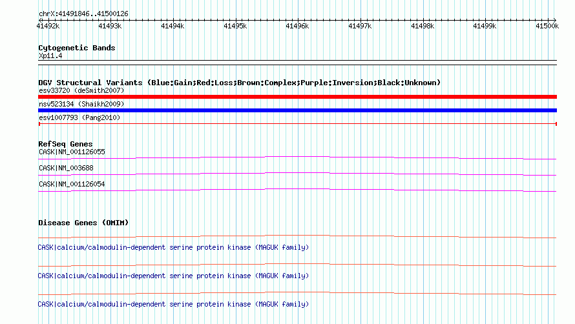
Task: Select the DGV Structural Variants track heading
Action: point(240,83)
